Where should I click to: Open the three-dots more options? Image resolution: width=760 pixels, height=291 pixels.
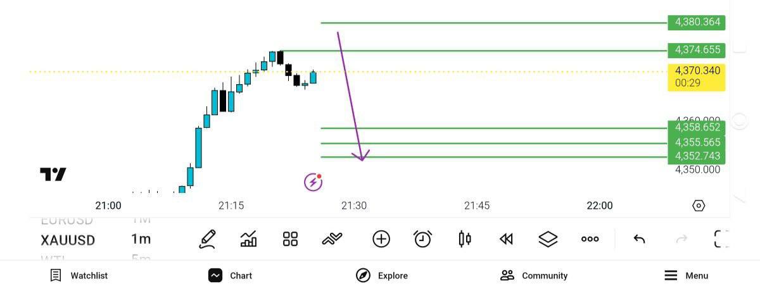pos(590,239)
